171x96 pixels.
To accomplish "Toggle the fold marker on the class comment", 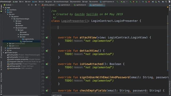I will (x=50, y=11).
